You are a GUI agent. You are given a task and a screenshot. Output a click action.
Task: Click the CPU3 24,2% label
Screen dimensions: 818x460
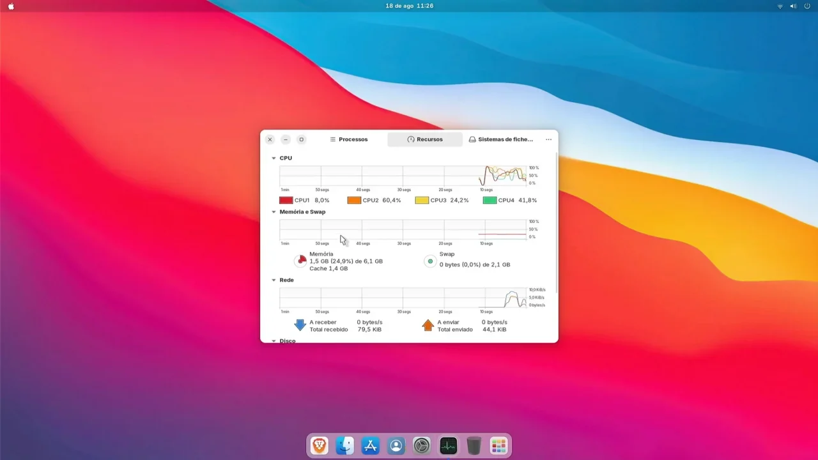tap(449, 200)
